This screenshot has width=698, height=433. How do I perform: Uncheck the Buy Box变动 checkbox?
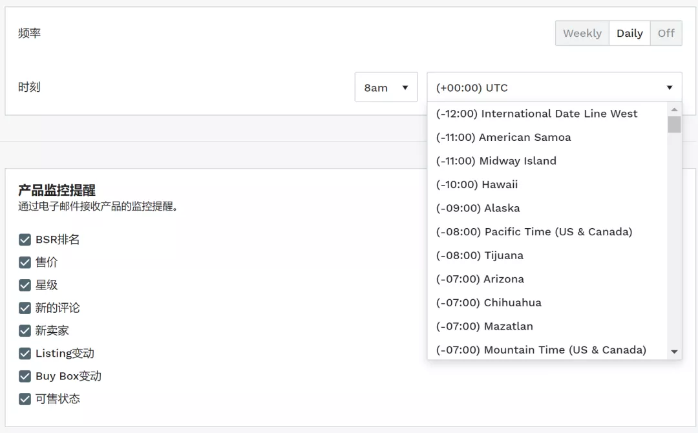coord(25,376)
